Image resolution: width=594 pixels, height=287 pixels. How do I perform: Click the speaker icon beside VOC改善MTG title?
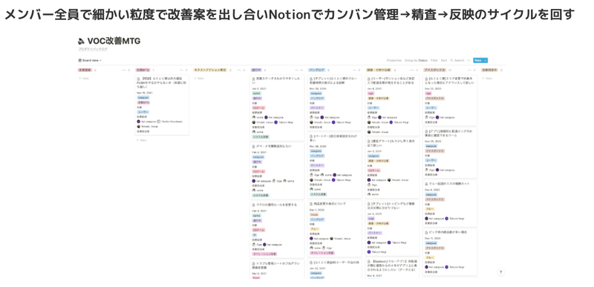click(81, 42)
